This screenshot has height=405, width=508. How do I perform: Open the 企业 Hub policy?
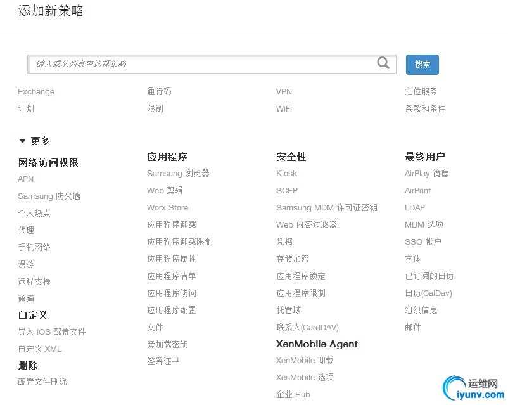tap(293, 395)
